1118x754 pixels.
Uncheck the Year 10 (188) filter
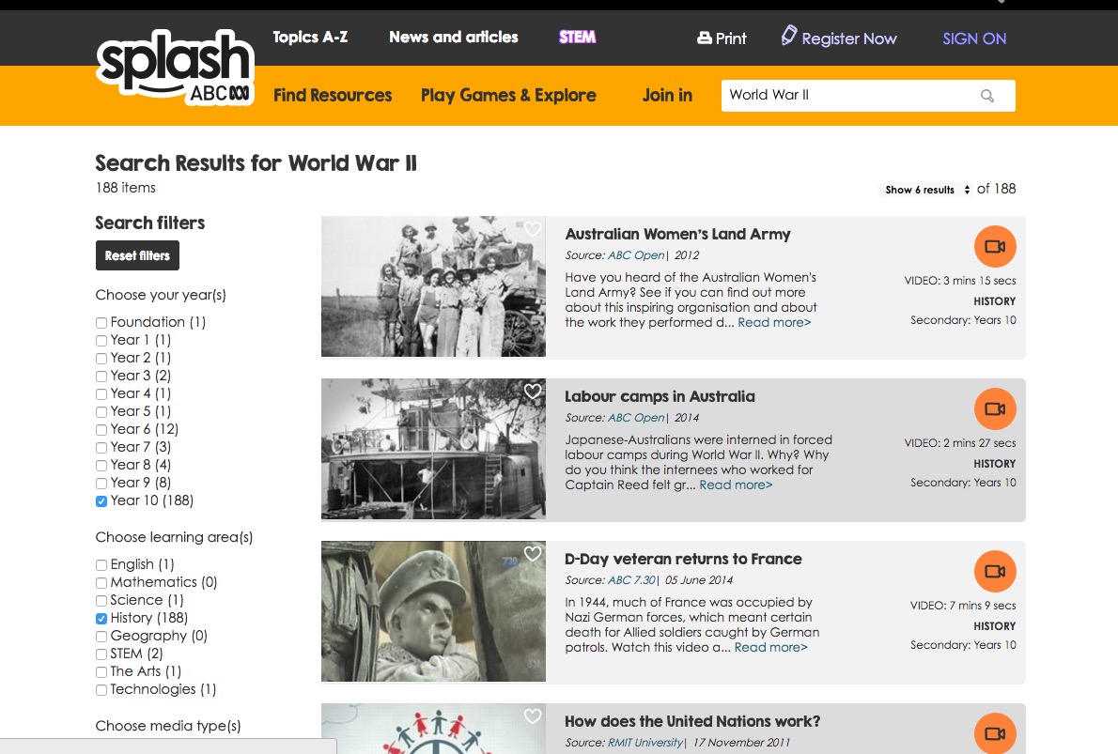[x=101, y=501]
